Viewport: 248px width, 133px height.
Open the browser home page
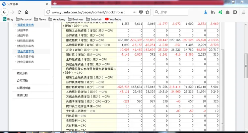[26, 12]
